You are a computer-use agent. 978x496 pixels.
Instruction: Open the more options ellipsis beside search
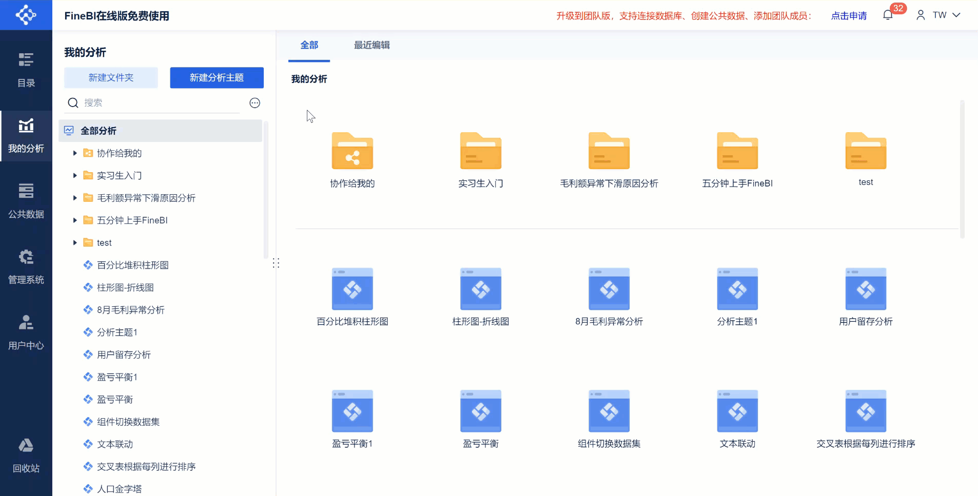(254, 102)
